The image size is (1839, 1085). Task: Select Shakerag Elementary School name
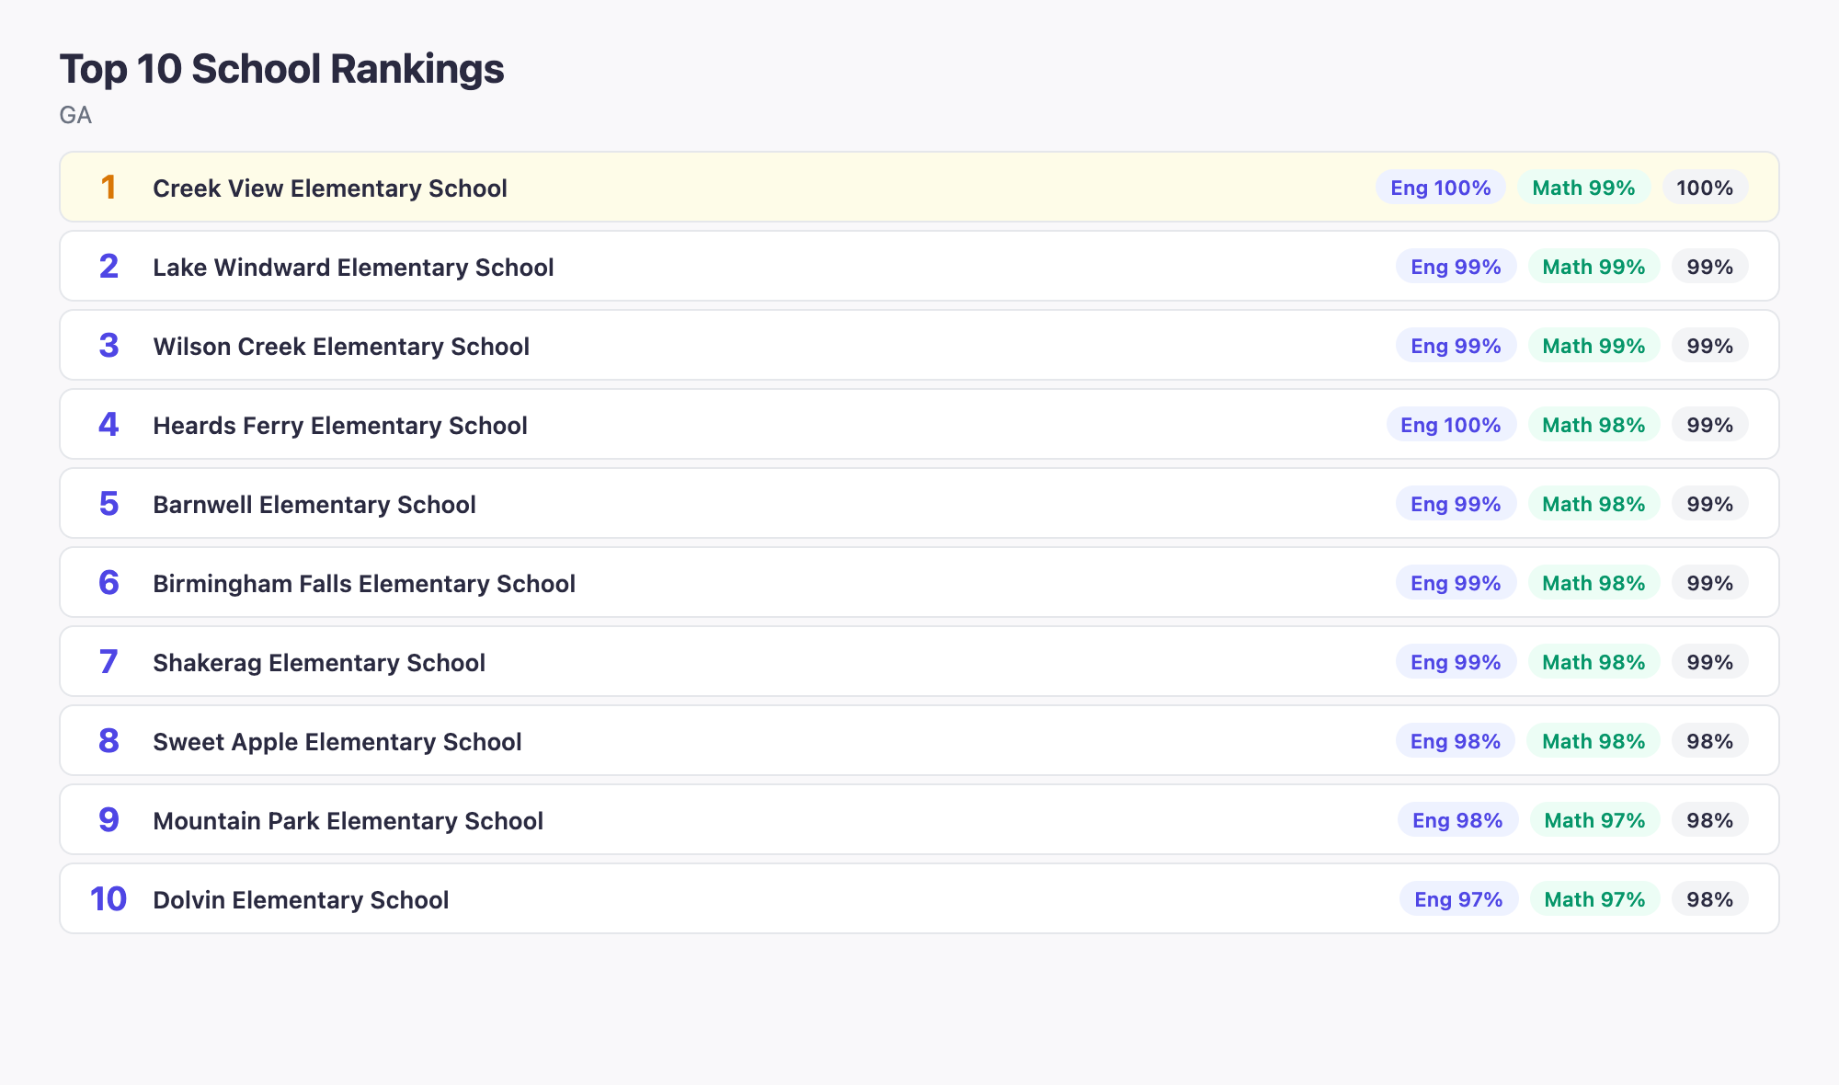point(319,662)
